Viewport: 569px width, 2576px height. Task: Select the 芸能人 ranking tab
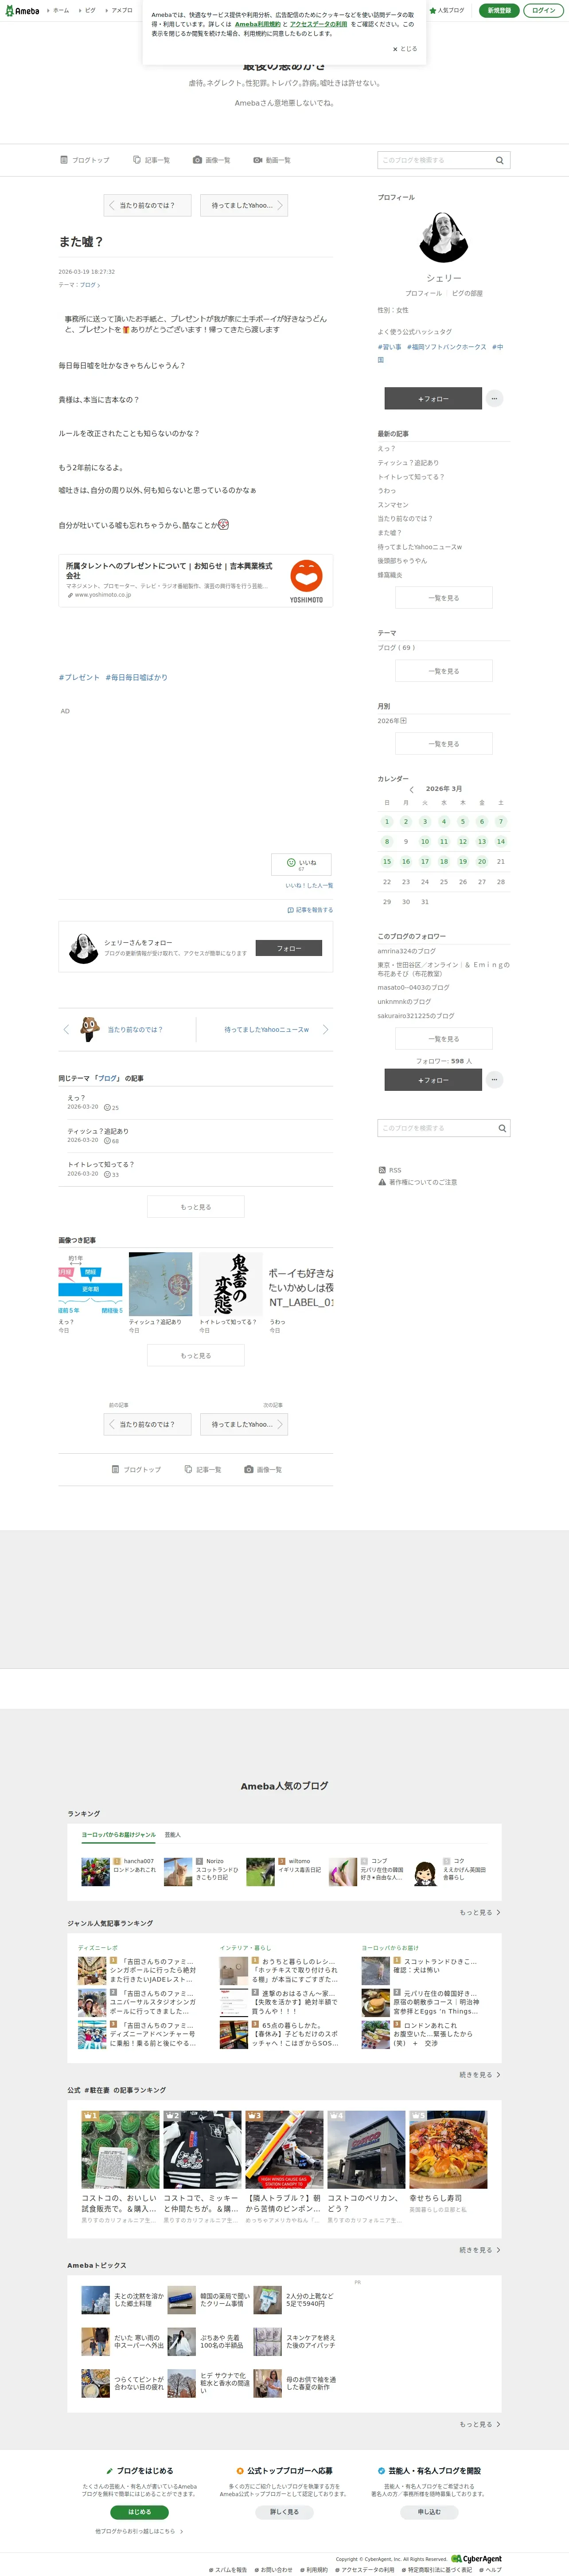pos(173,1835)
